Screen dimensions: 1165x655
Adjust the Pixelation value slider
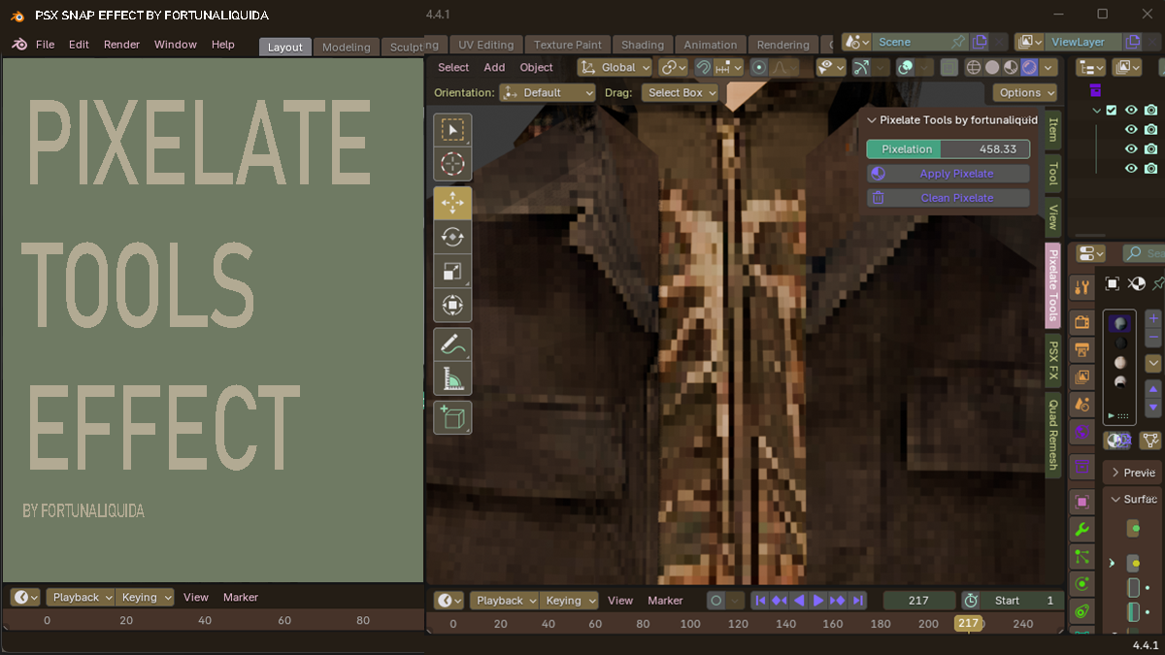[949, 149]
